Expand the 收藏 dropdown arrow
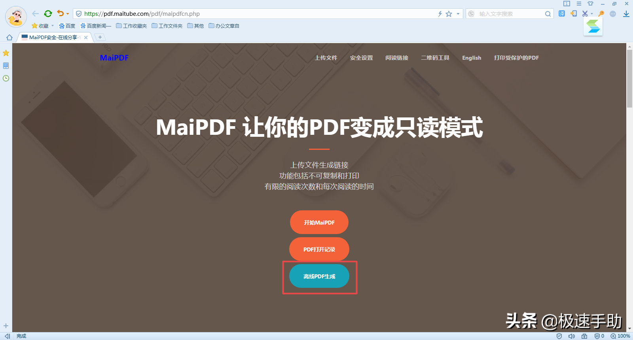The width and height of the screenshot is (633, 340). 53,26
